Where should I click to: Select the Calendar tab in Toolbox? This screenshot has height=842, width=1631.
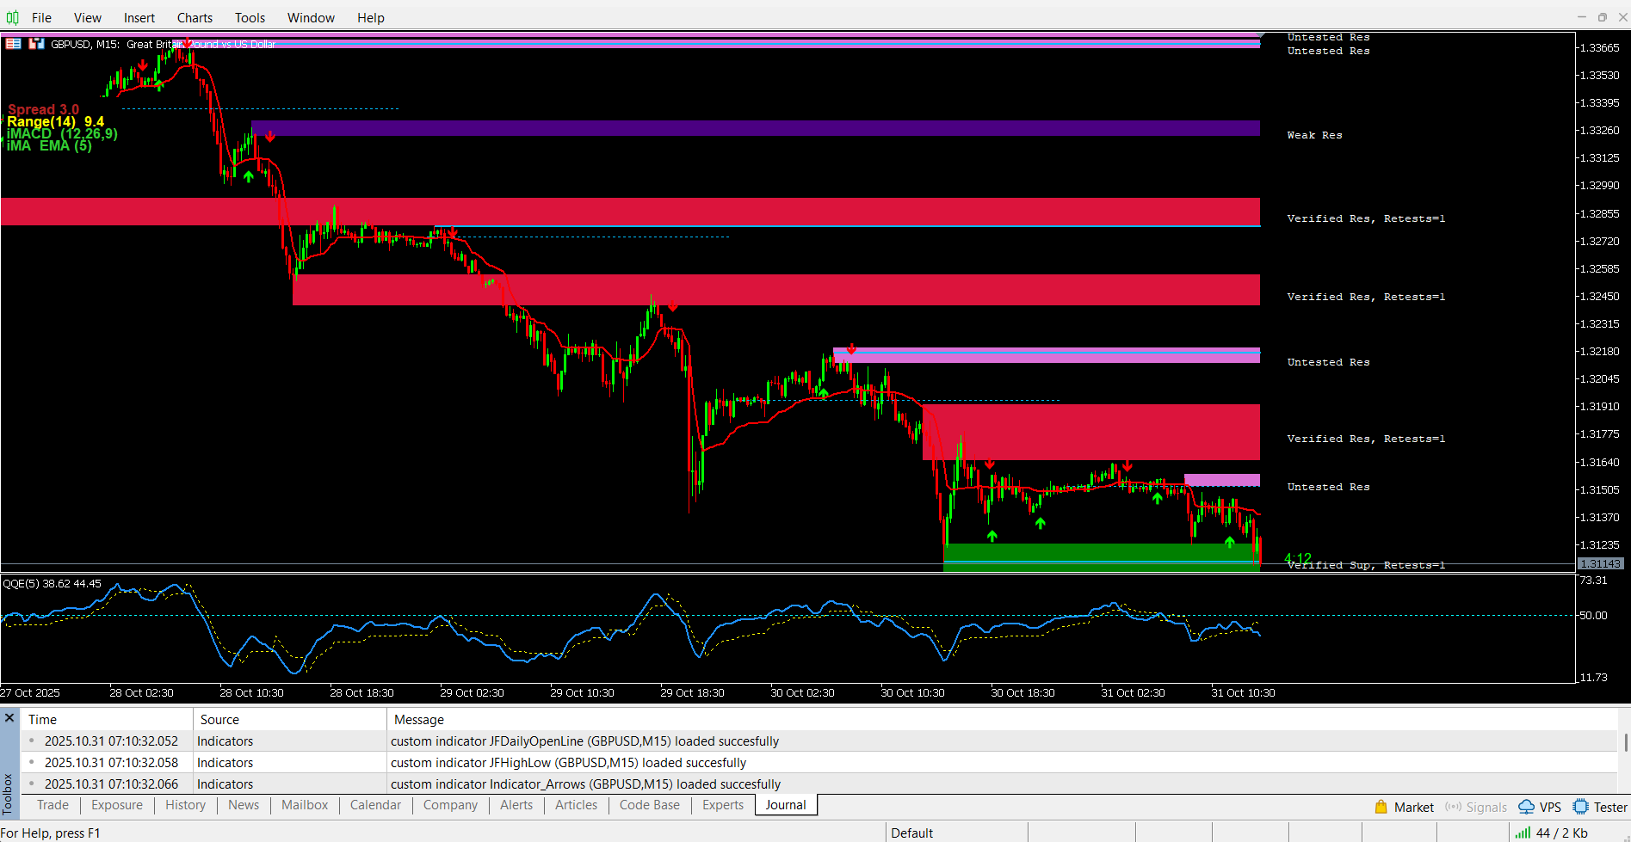click(375, 805)
